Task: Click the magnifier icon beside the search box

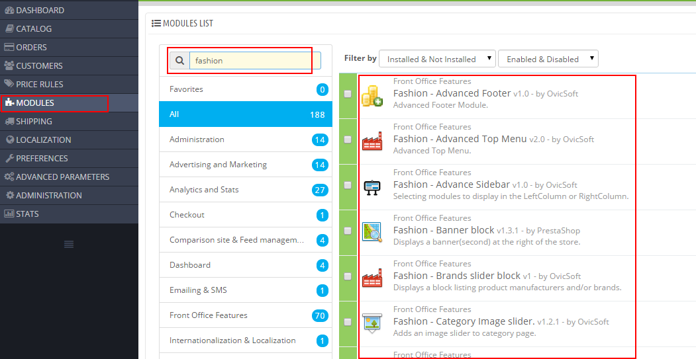Action: pos(179,61)
